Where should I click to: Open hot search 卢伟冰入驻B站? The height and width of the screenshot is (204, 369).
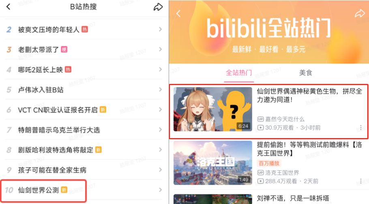click(84, 90)
